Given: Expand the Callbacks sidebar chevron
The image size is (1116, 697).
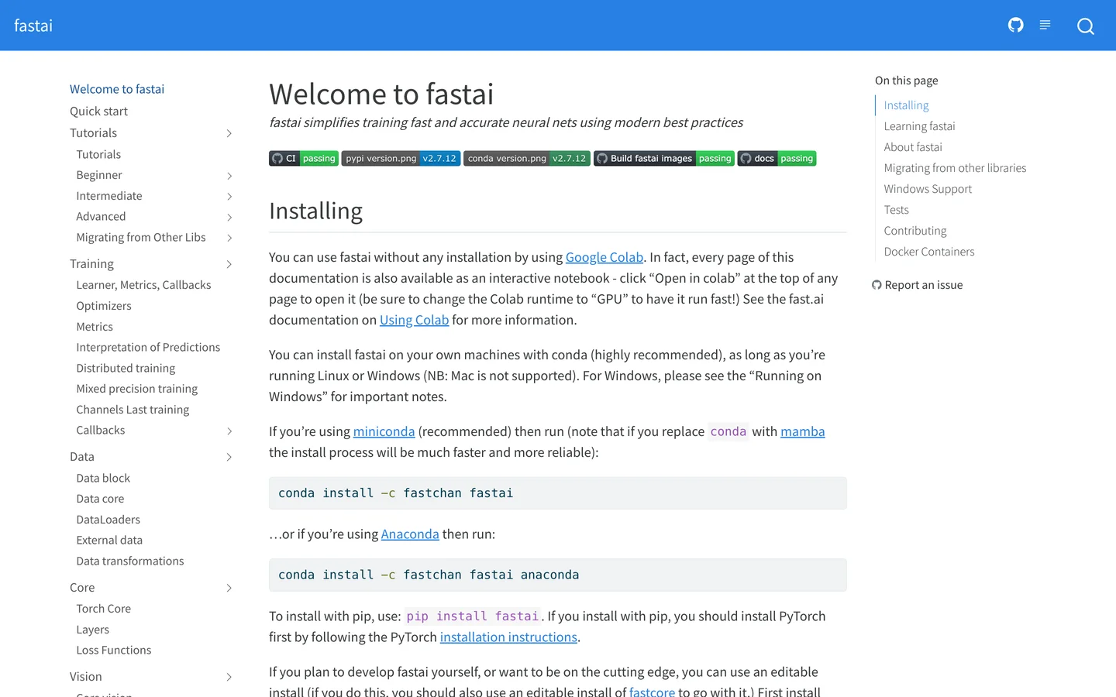Looking at the screenshot, I should pyautogui.click(x=229, y=431).
